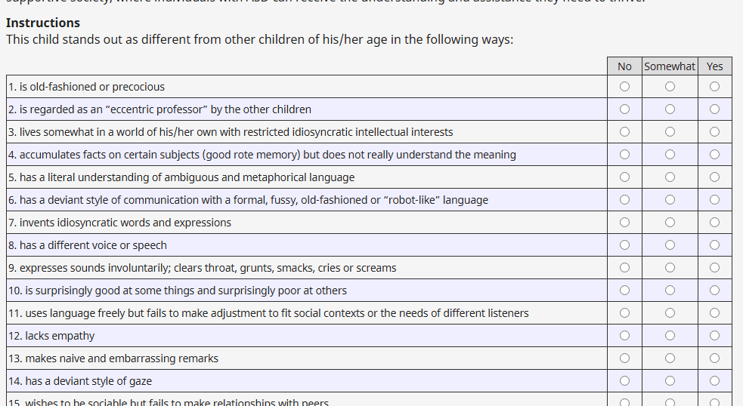Choose Somewhat for eccentric professor item
Image resolution: width=743 pixels, height=406 pixels.
670,109
